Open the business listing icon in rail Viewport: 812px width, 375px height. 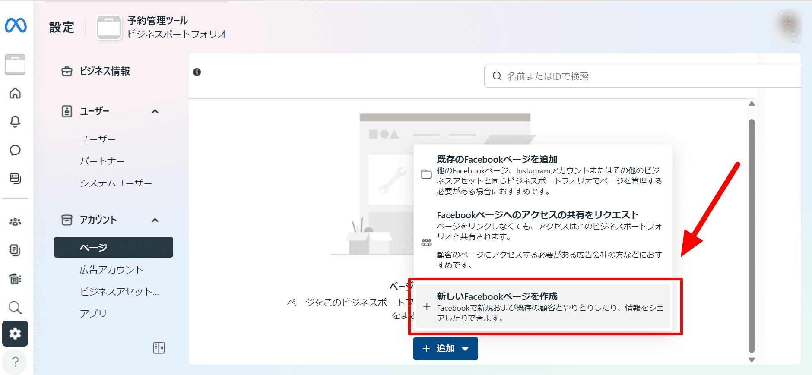pyautogui.click(x=15, y=279)
